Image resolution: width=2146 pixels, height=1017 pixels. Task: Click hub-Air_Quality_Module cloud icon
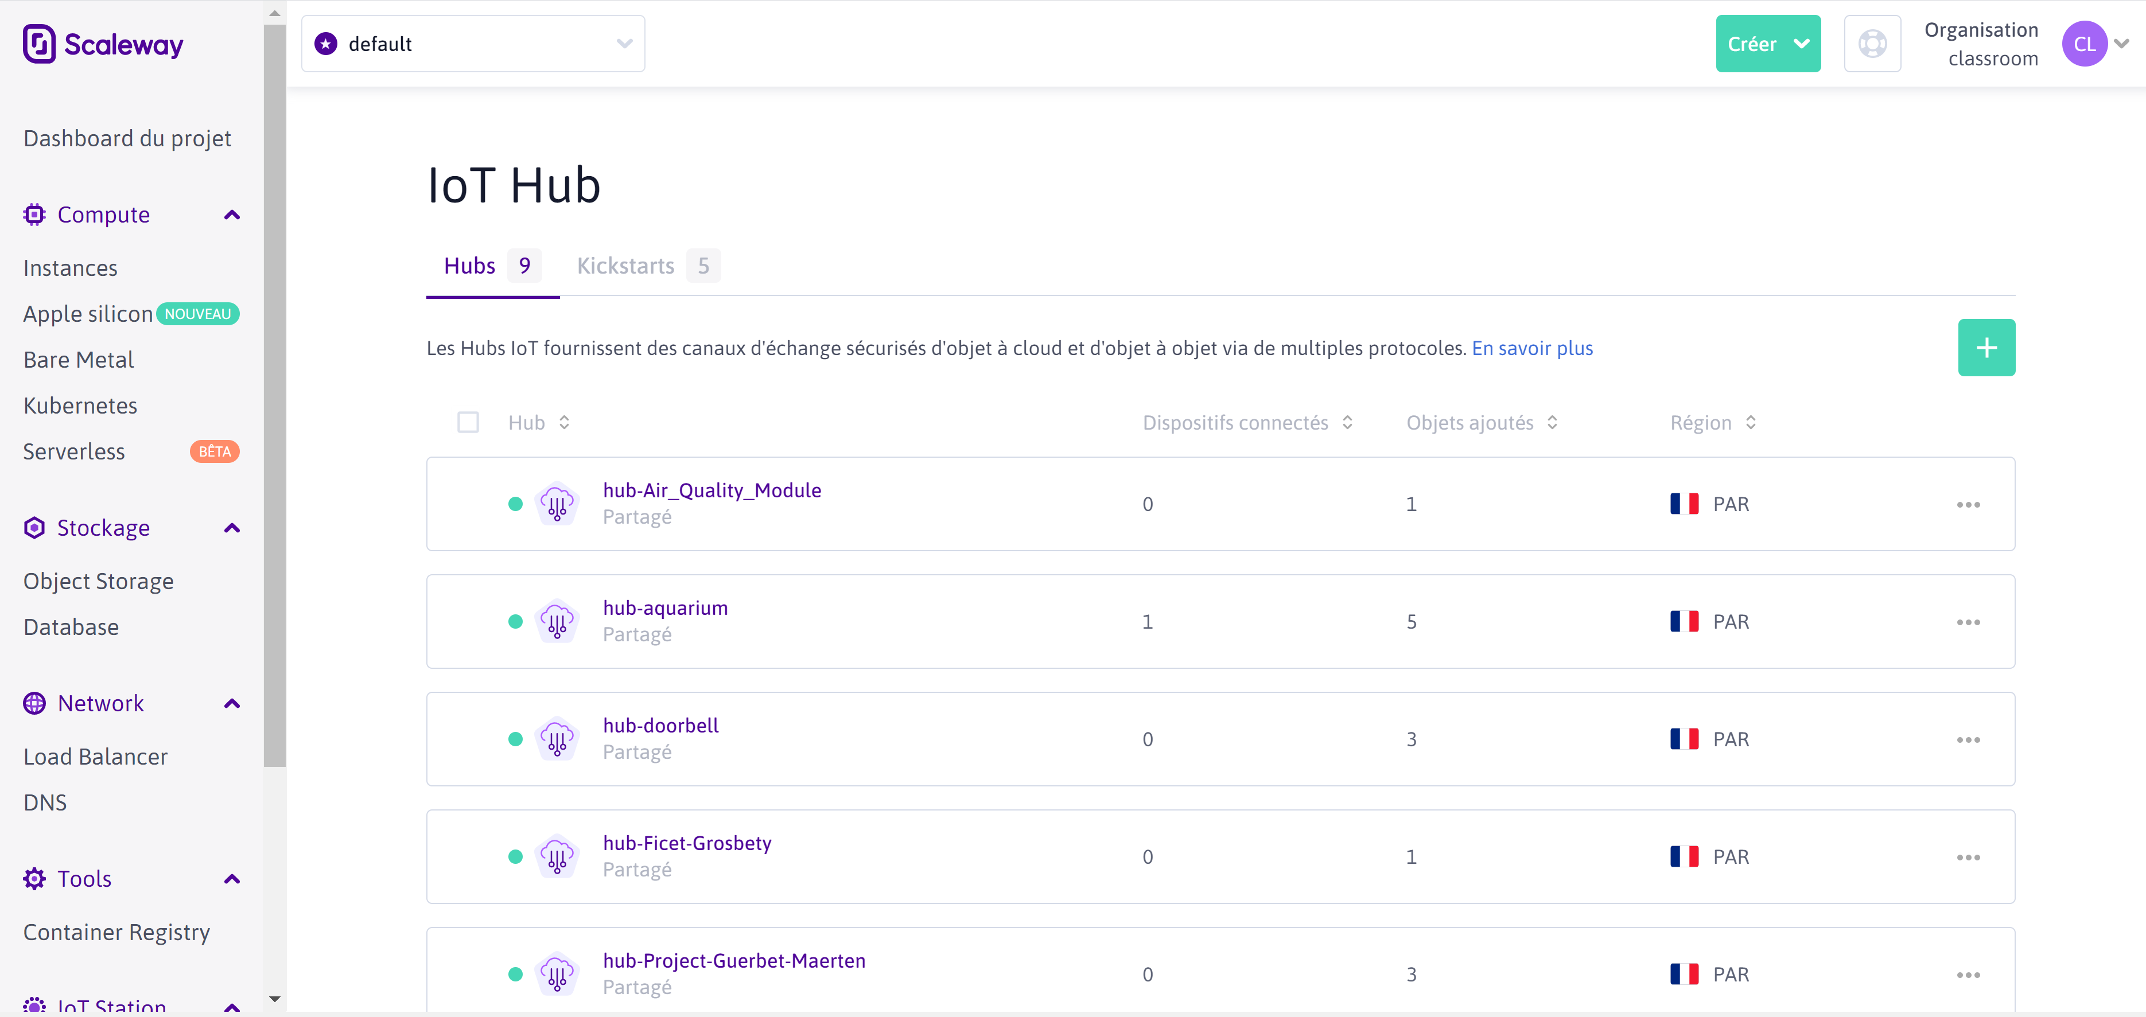pyautogui.click(x=557, y=504)
